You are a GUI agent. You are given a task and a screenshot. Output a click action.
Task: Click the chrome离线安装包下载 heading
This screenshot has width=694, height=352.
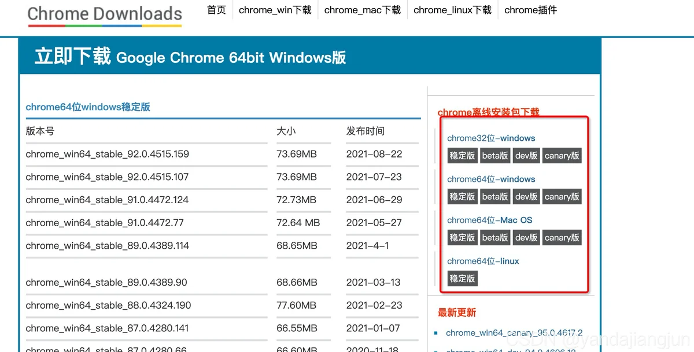[489, 112]
